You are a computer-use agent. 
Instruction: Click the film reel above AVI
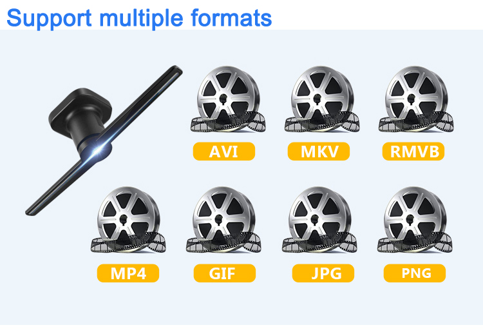pos(228,99)
